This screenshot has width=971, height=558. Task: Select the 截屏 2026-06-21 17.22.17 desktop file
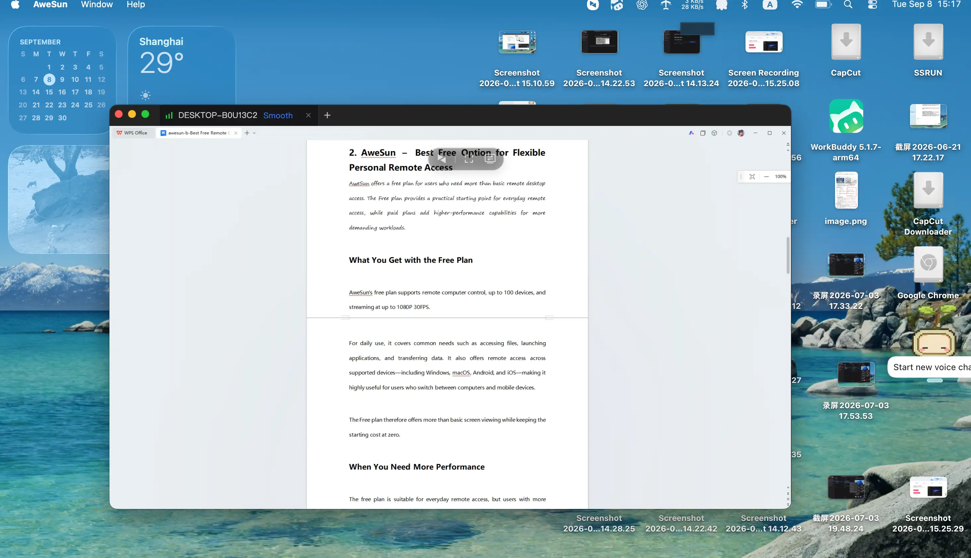pyautogui.click(x=928, y=116)
